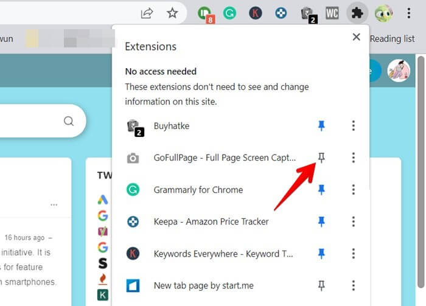The image size is (426, 306).
Task: Click the black S bookmark icon
Action: [103, 263]
